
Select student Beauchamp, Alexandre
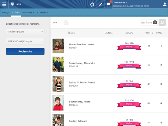[x=82, y=63]
